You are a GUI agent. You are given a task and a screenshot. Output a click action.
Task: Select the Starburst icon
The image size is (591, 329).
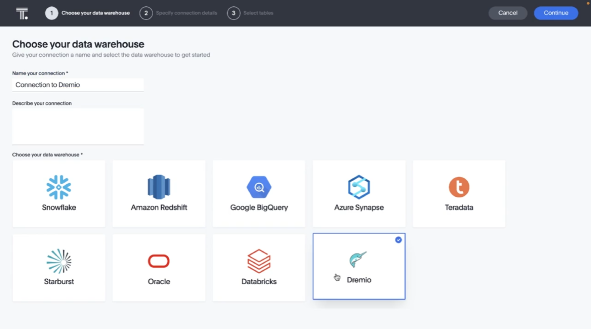tap(59, 261)
